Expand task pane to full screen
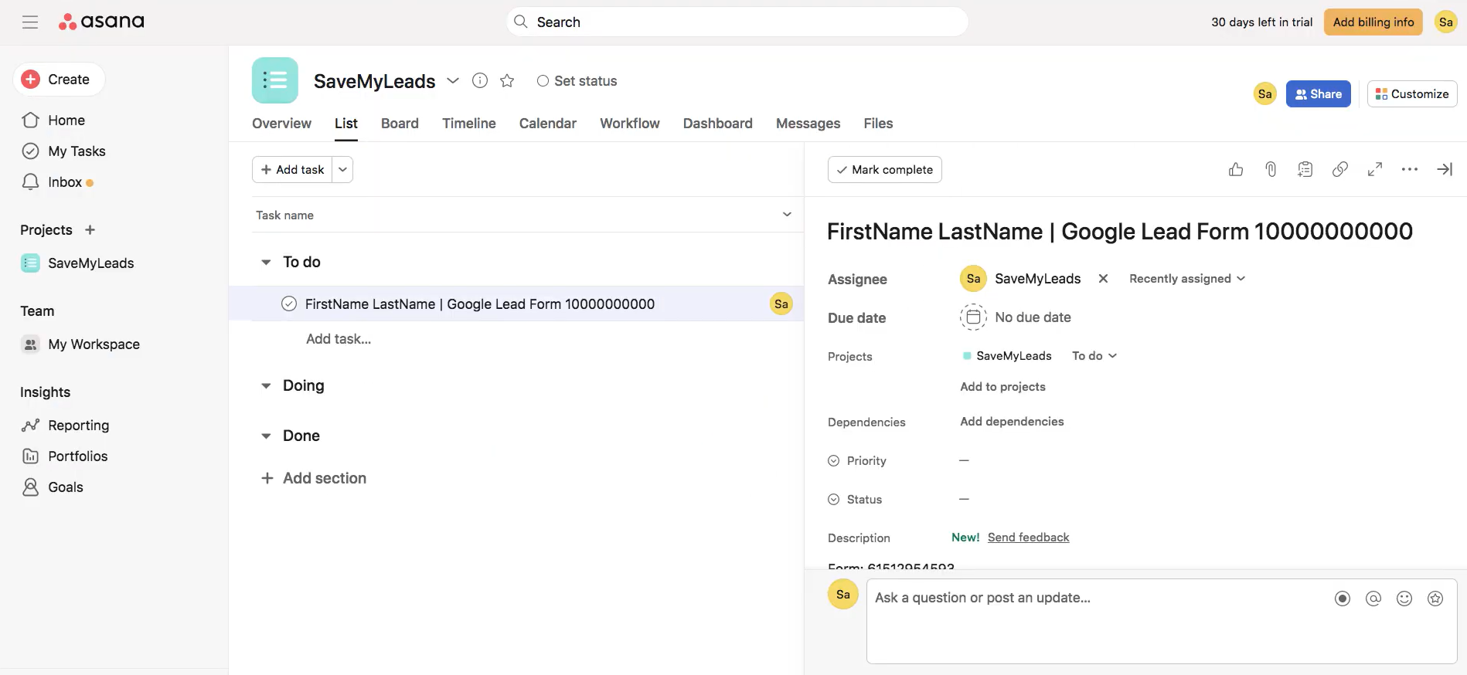Image resolution: width=1467 pixels, height=675 pixels. [1375, 170]
